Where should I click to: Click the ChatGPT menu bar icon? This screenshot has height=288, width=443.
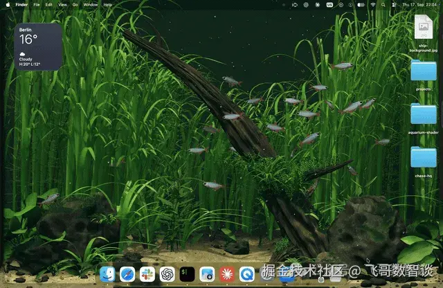[x=306, y=5]
